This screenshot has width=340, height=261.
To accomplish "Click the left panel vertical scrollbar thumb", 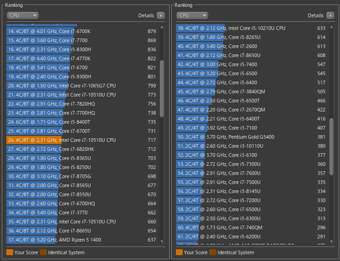I will tap(162, 89).
